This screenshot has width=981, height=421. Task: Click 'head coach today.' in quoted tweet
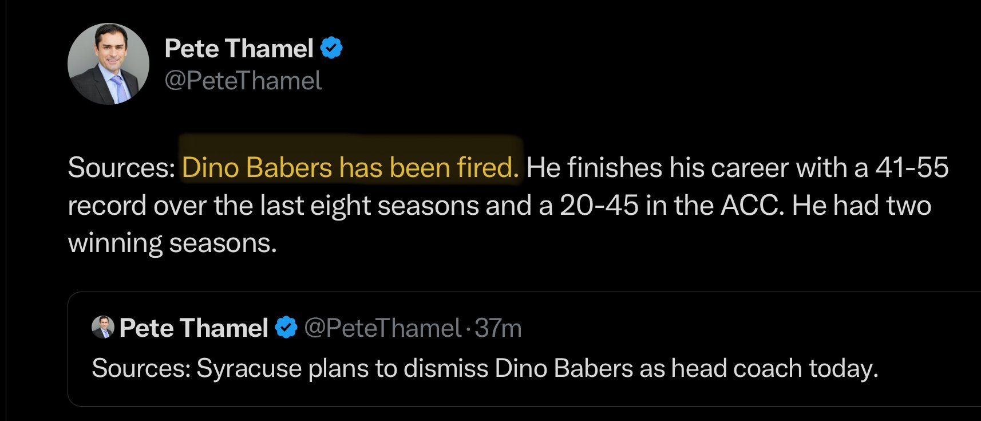pos(774,368)
